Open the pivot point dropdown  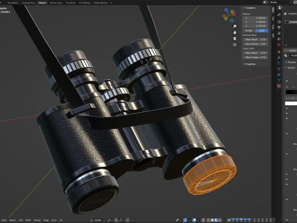point(110,220)
